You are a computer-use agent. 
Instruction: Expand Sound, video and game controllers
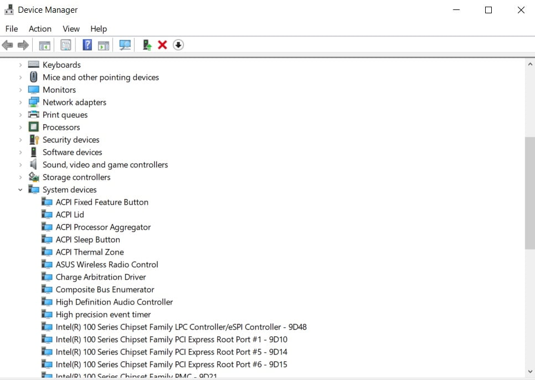(20, 165)
